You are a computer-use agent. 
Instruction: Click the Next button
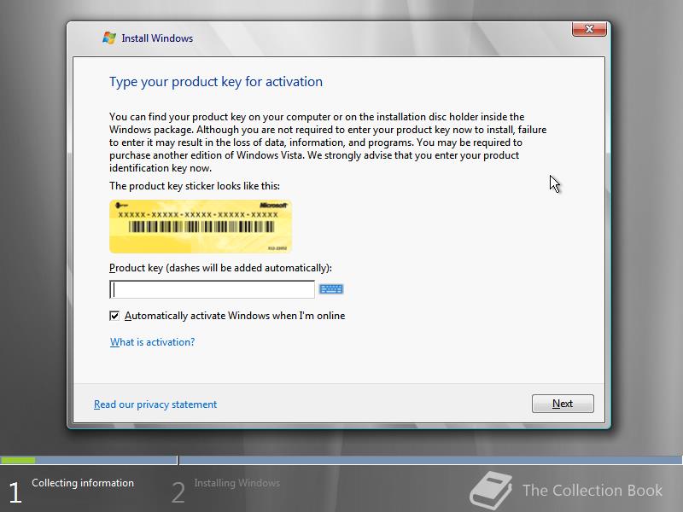pyautogui.click(x=563, y=404)
